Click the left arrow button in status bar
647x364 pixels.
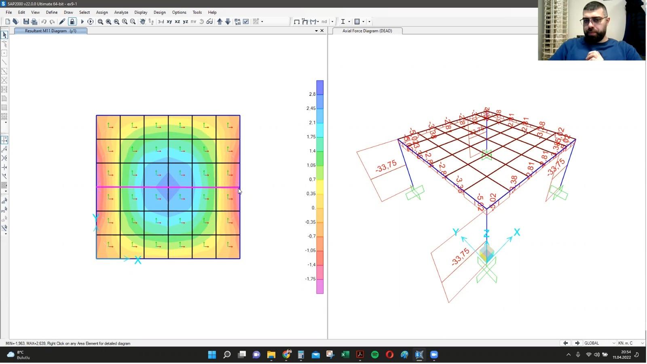coord(565,343)
